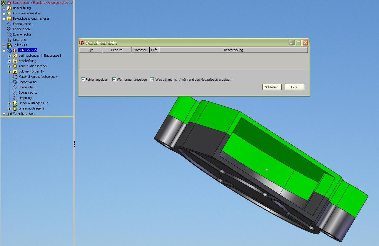
Task: Minimize the Was stimmt nicht dialog
Action: pos(292,43)
